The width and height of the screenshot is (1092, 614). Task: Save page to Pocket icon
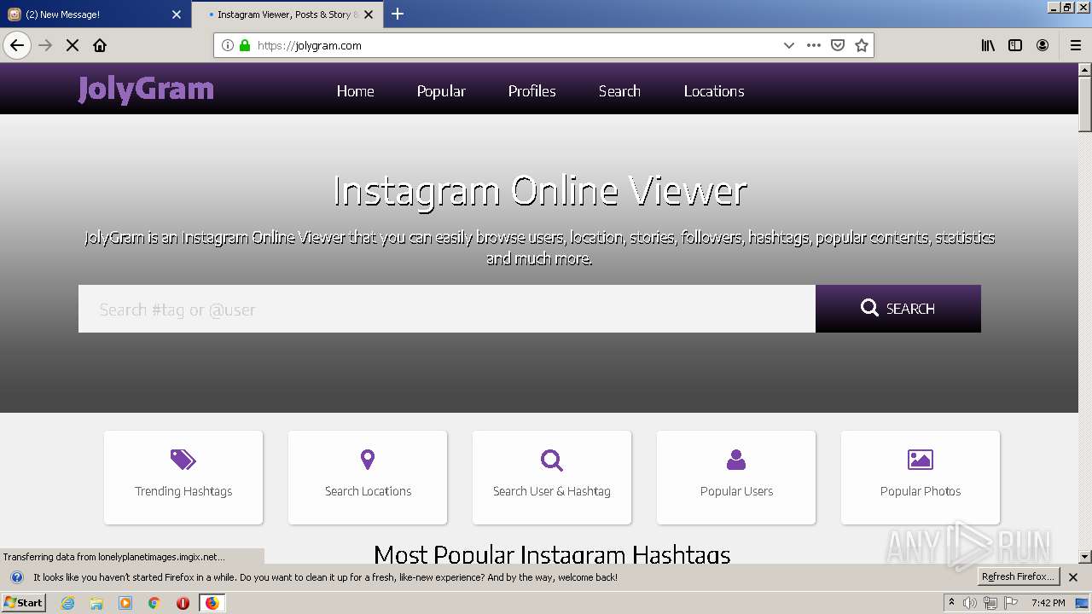(x=838, y=45)
